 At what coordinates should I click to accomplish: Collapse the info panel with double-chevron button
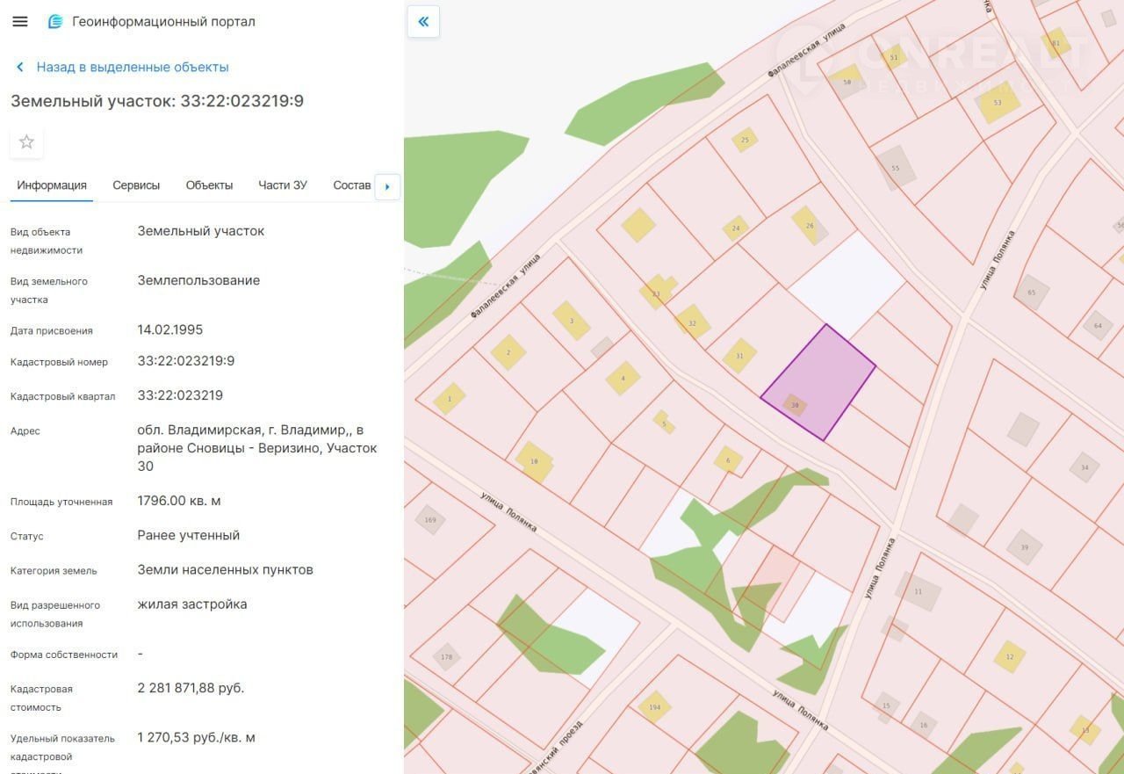point(423,22)
